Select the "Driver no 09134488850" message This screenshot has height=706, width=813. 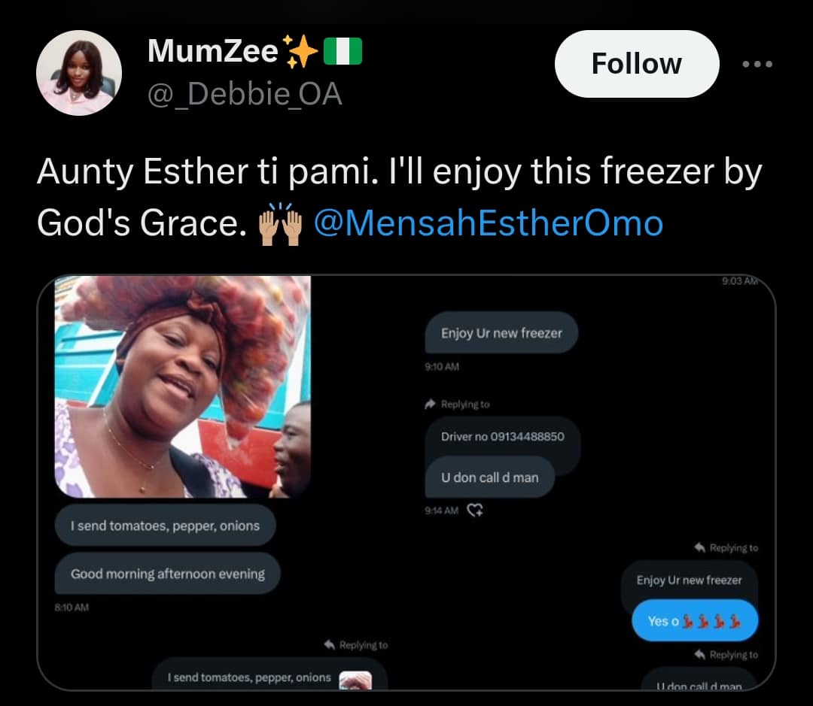[x=502, y=437]
